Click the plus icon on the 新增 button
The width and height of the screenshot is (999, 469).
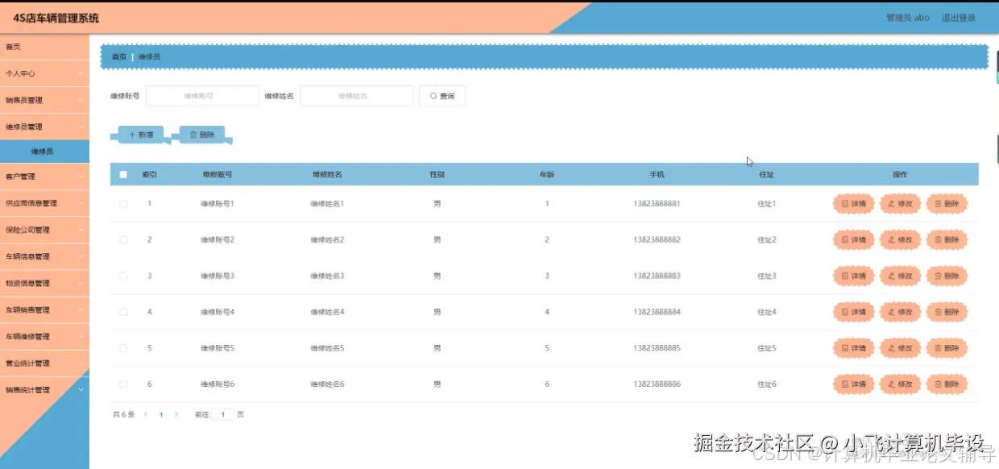131,134
